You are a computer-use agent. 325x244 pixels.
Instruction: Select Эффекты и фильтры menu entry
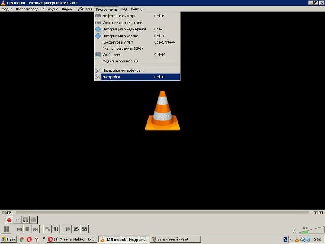137,16
